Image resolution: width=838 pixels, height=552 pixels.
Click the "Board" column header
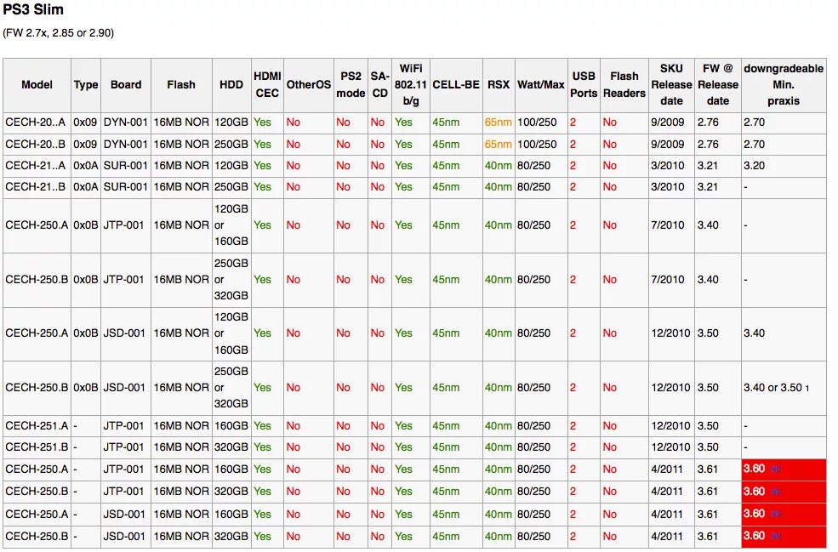click(126, 84)
